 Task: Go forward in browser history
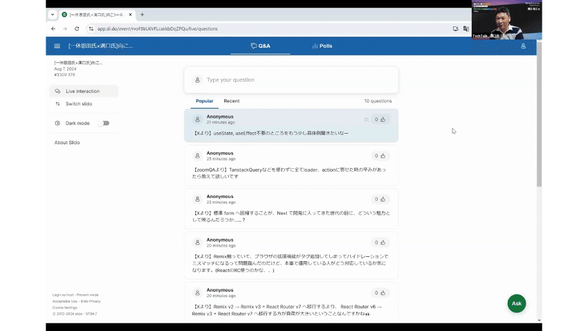click(65, 28)
